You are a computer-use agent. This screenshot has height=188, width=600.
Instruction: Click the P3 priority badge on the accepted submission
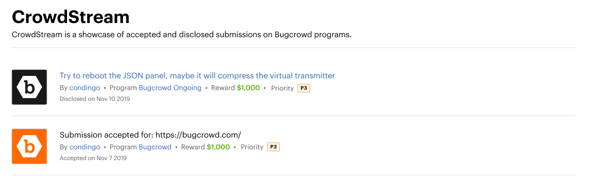(274, 147)
